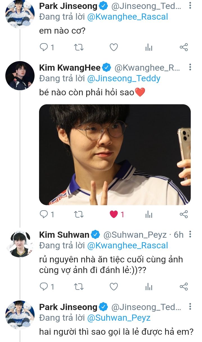Share Kim KwangHee's photo tweet
This screenshot has width=202, height=342.
pyautogui.click(x=183, y=214)
